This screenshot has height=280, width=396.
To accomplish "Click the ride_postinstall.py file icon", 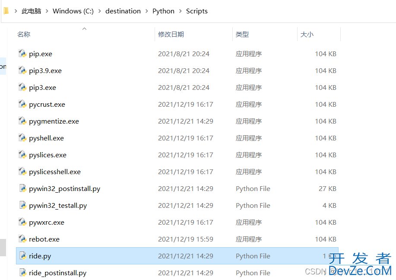I will [x=23, y=273].
